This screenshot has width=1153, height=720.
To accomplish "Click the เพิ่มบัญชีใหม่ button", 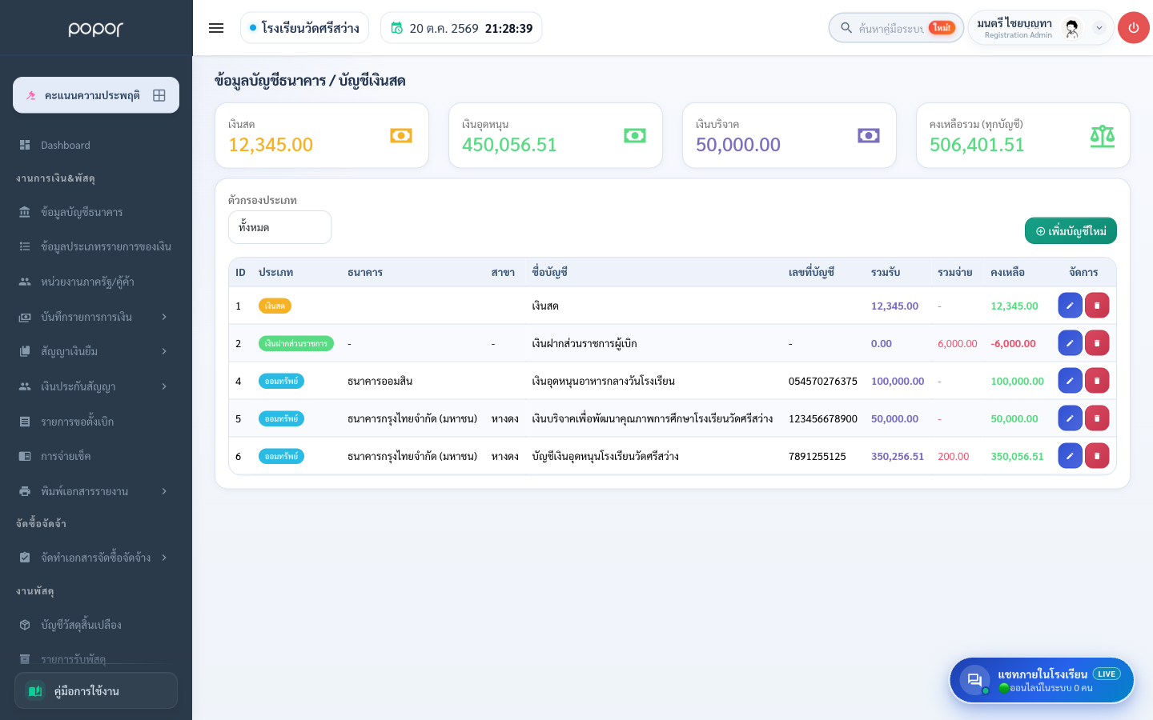I will [1071, 231].
